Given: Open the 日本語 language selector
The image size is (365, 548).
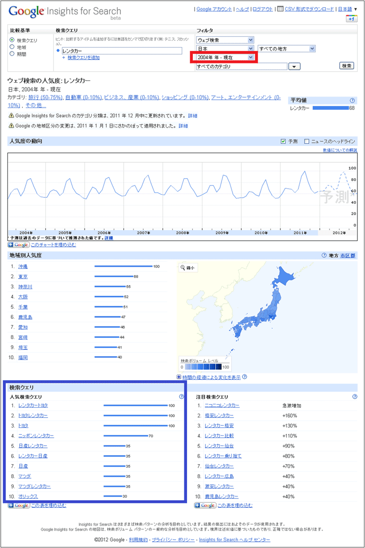Looking at the screenshot, I should click(x=347, y=9).
